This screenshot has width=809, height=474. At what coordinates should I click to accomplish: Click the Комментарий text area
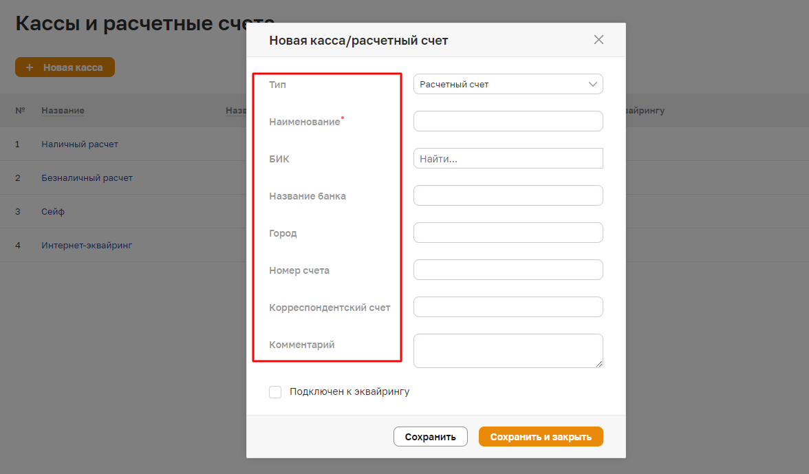coord(508,350)
